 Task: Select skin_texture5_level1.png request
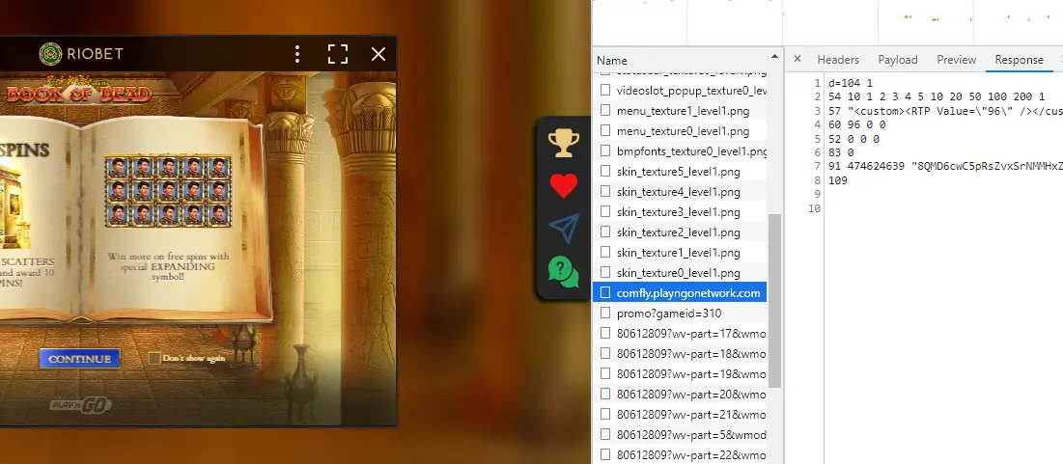680,172
